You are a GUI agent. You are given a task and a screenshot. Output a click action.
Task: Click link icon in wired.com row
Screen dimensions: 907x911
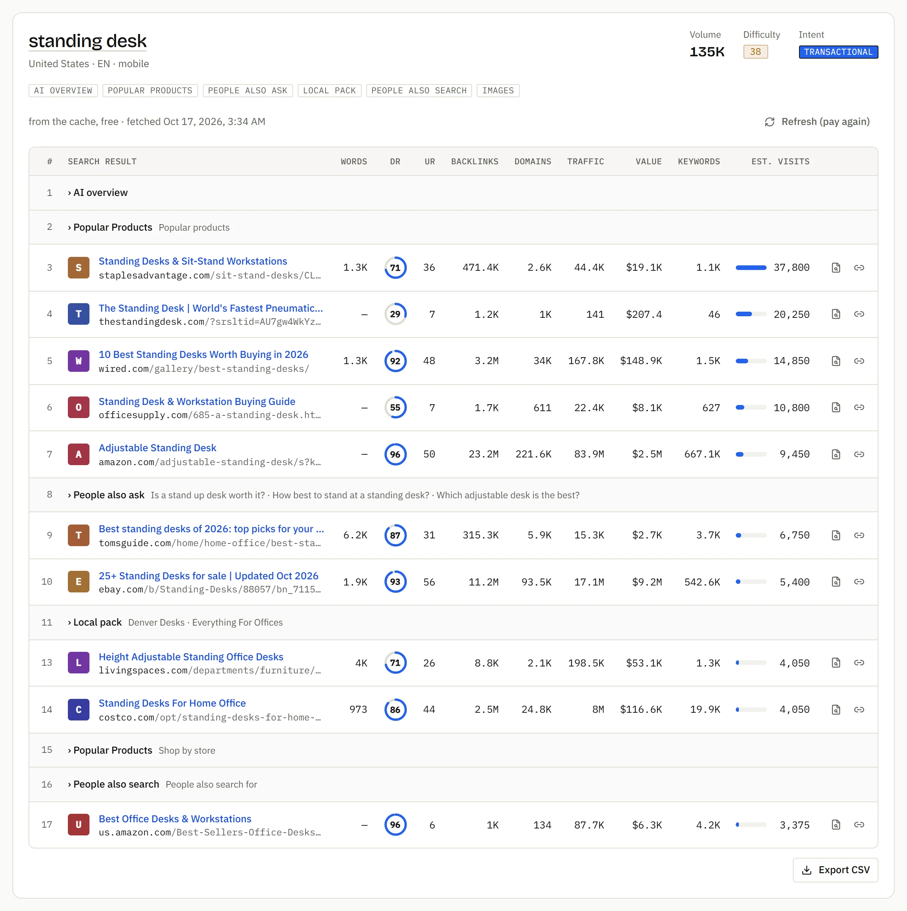pos(859,361)
